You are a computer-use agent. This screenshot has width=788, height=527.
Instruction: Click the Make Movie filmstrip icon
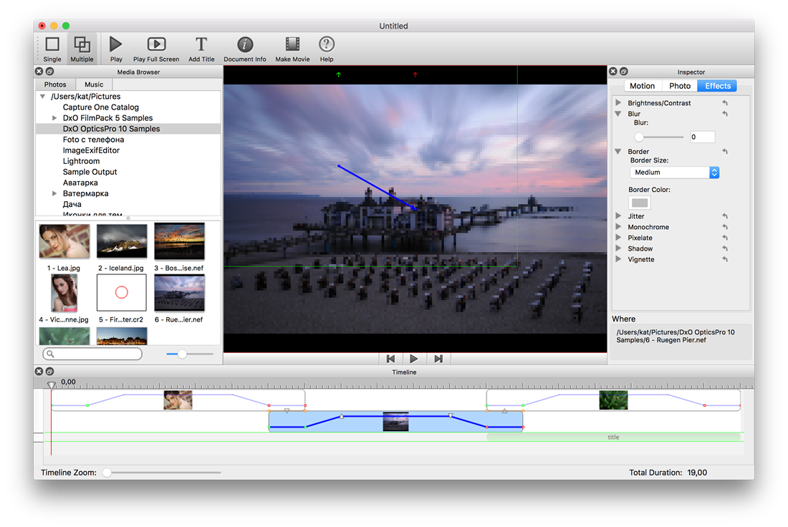(292, 44)
